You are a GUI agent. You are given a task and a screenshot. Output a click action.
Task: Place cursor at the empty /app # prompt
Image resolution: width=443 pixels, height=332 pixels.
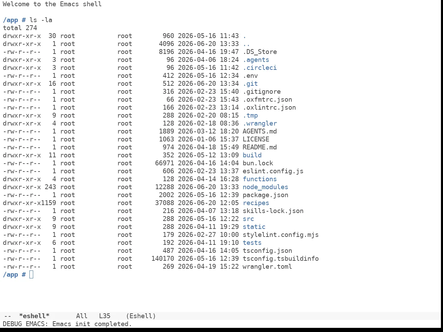(31, 275)
